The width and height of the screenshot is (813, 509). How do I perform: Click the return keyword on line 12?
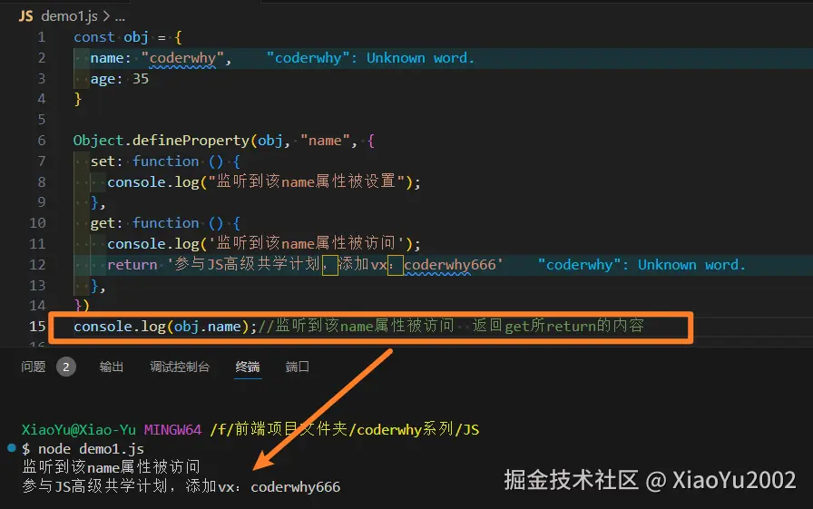132,264
